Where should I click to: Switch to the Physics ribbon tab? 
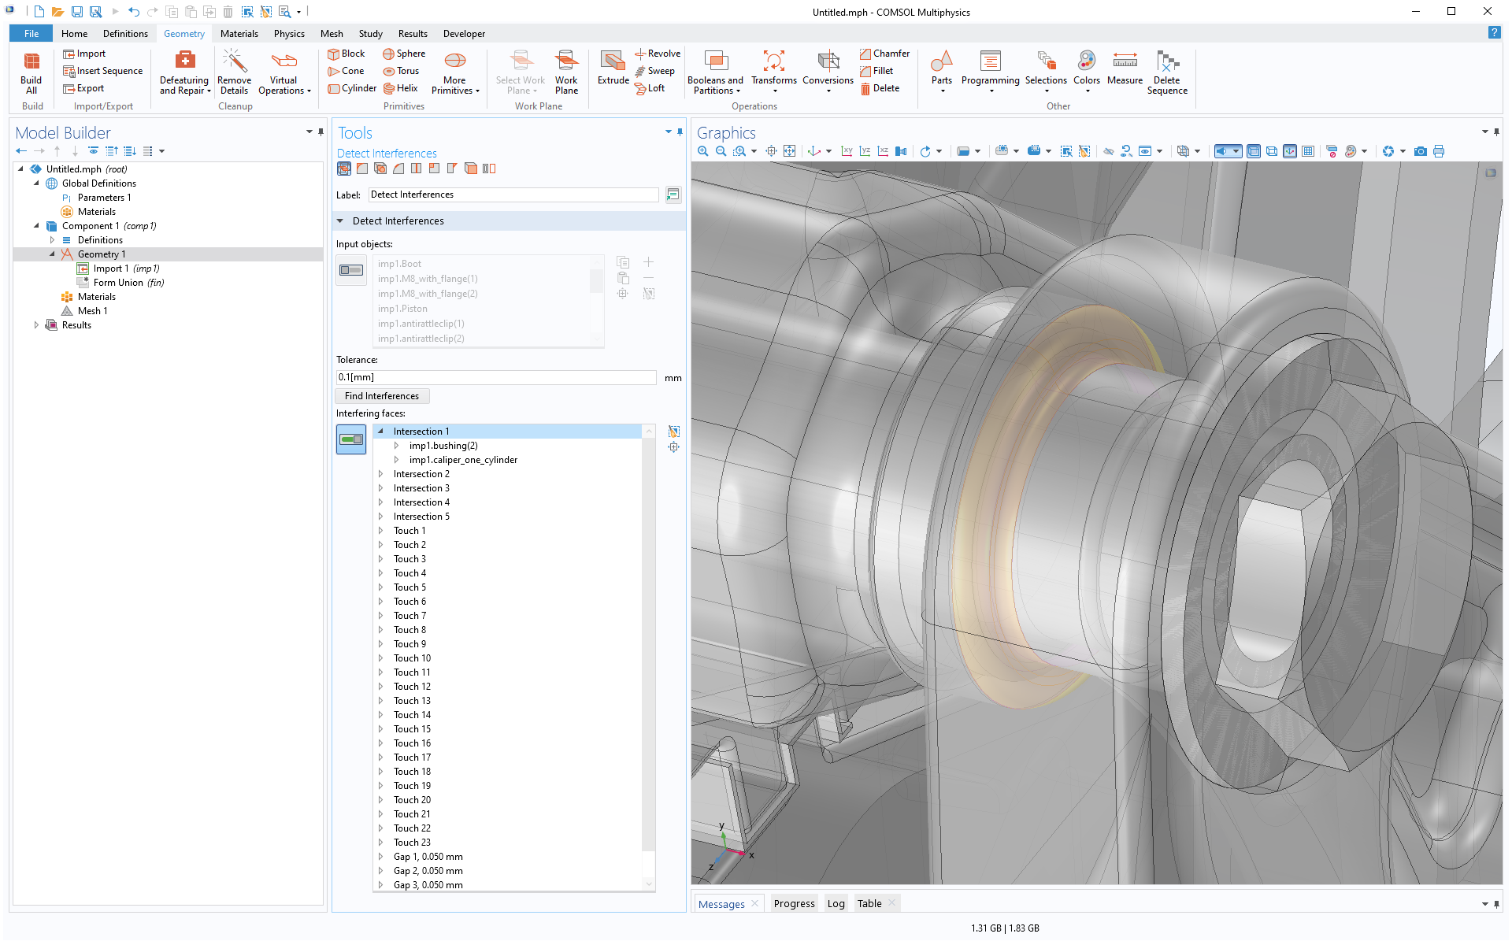289,33
